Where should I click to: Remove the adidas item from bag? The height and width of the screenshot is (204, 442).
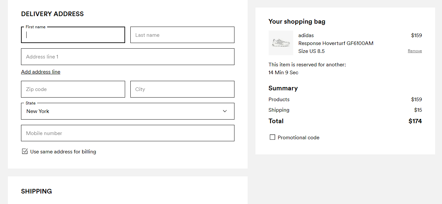pyautogui.click(x=415, y=51)
